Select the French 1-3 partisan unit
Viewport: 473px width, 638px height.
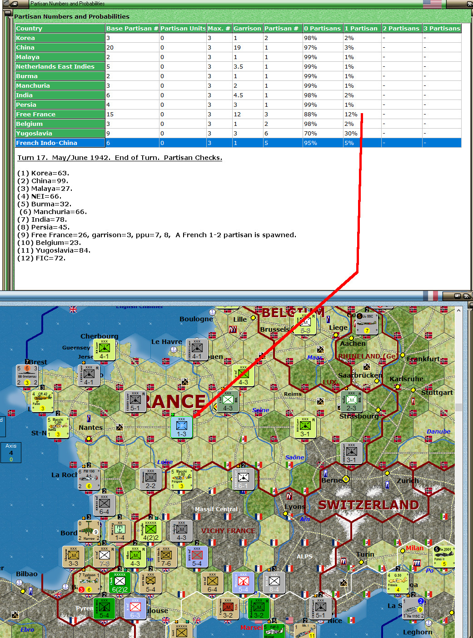pyautogui.click(x=182, y=427)
